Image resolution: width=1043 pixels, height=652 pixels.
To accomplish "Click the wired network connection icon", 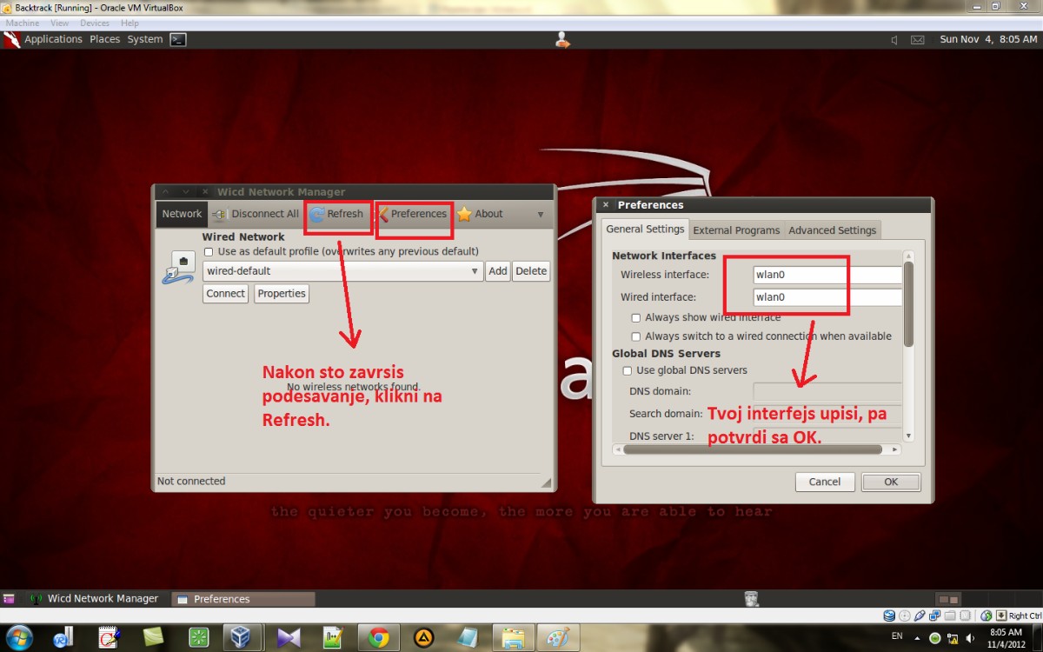I will click(179, 268).
